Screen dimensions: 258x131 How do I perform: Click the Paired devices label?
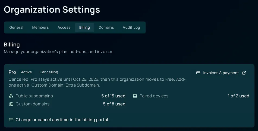pyautogui.click(x=154, y=96)
